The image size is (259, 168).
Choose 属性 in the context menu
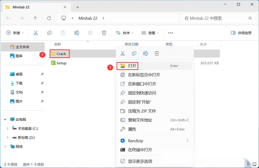click(155, 129)
